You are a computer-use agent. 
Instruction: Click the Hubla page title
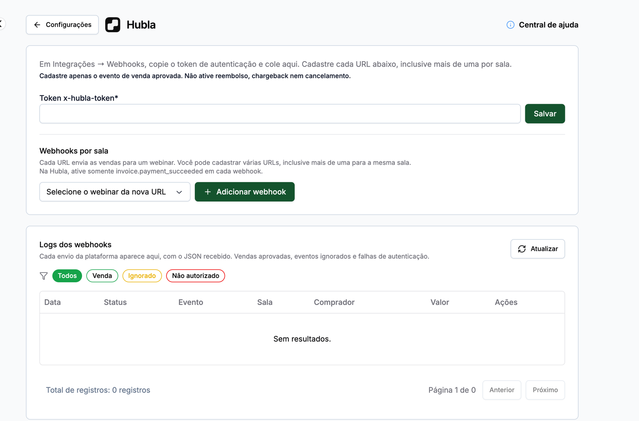tap(141, 25)
